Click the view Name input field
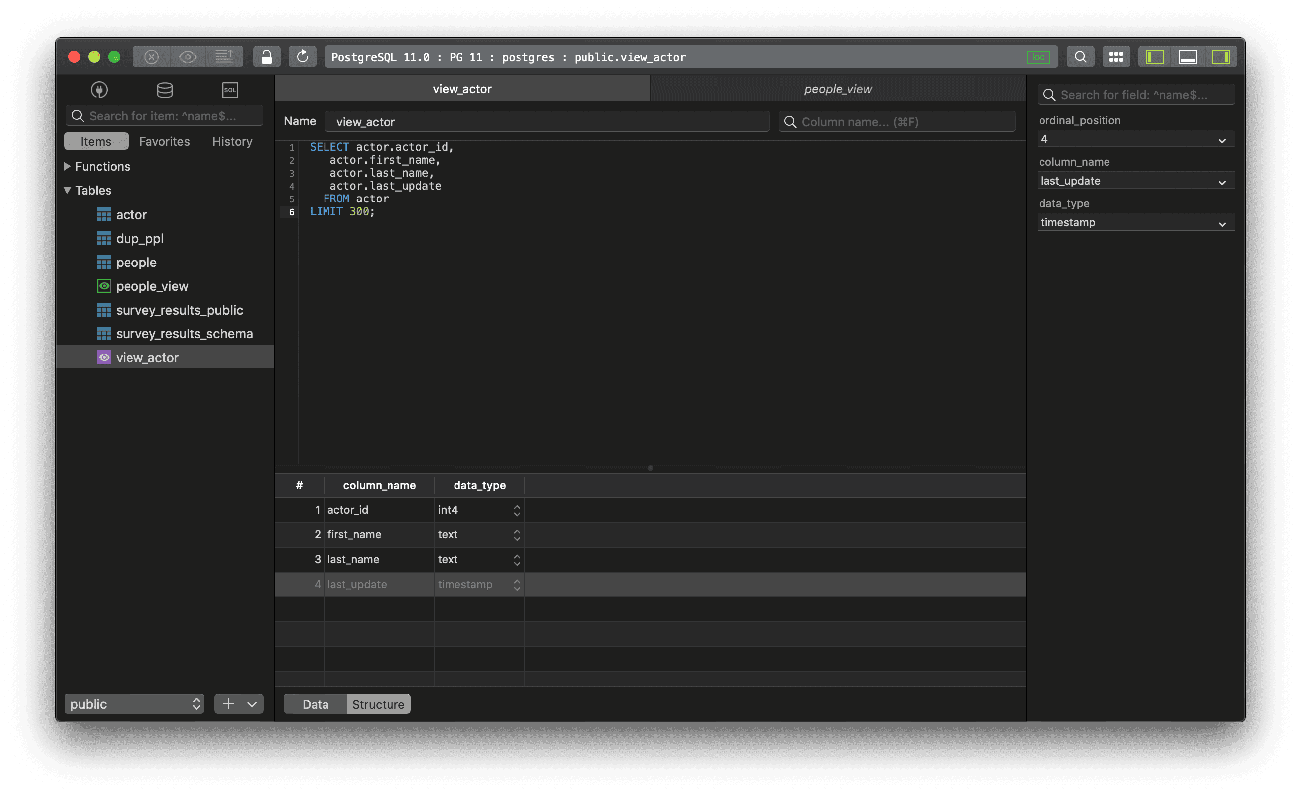 tap(547, 122)
